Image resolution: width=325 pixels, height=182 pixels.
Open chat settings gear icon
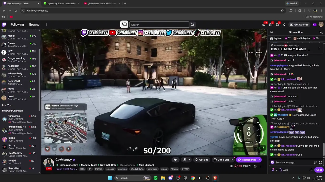coord(311,170)
